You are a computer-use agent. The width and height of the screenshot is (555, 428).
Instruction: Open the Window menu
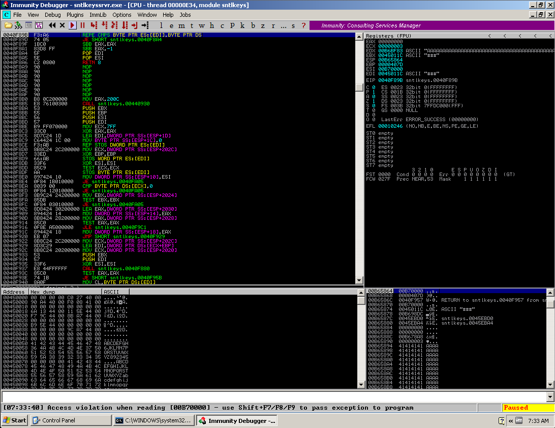[147, 15]
